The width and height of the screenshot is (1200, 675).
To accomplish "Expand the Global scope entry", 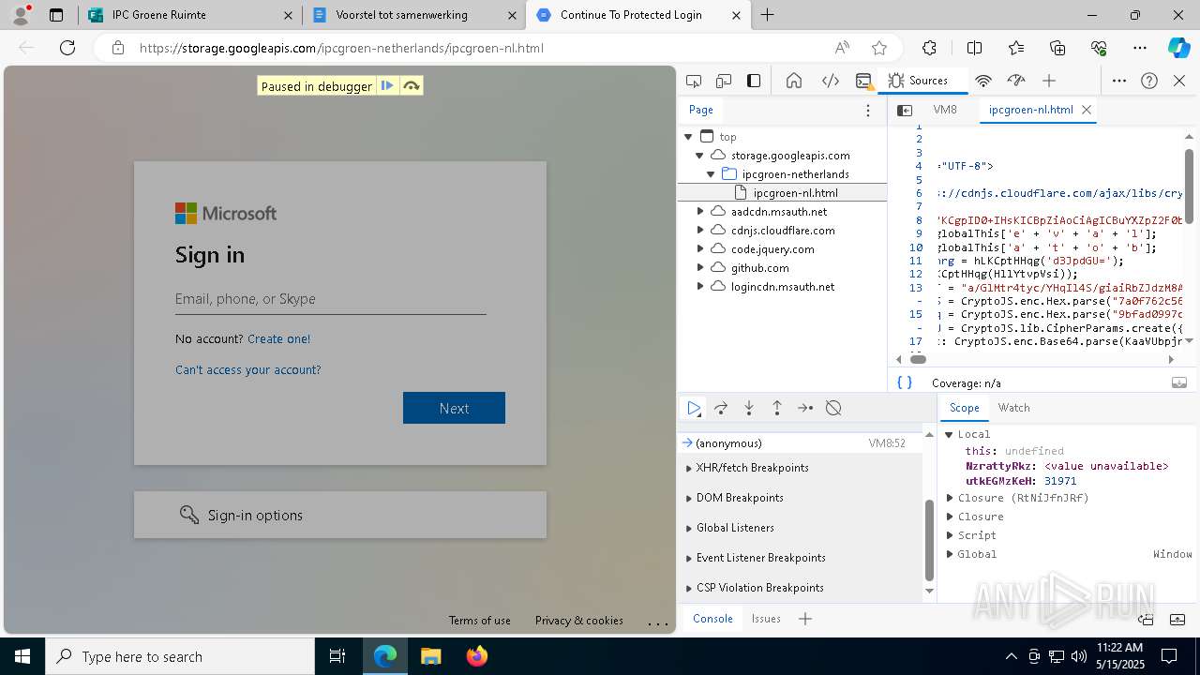I will click(950, 554).
